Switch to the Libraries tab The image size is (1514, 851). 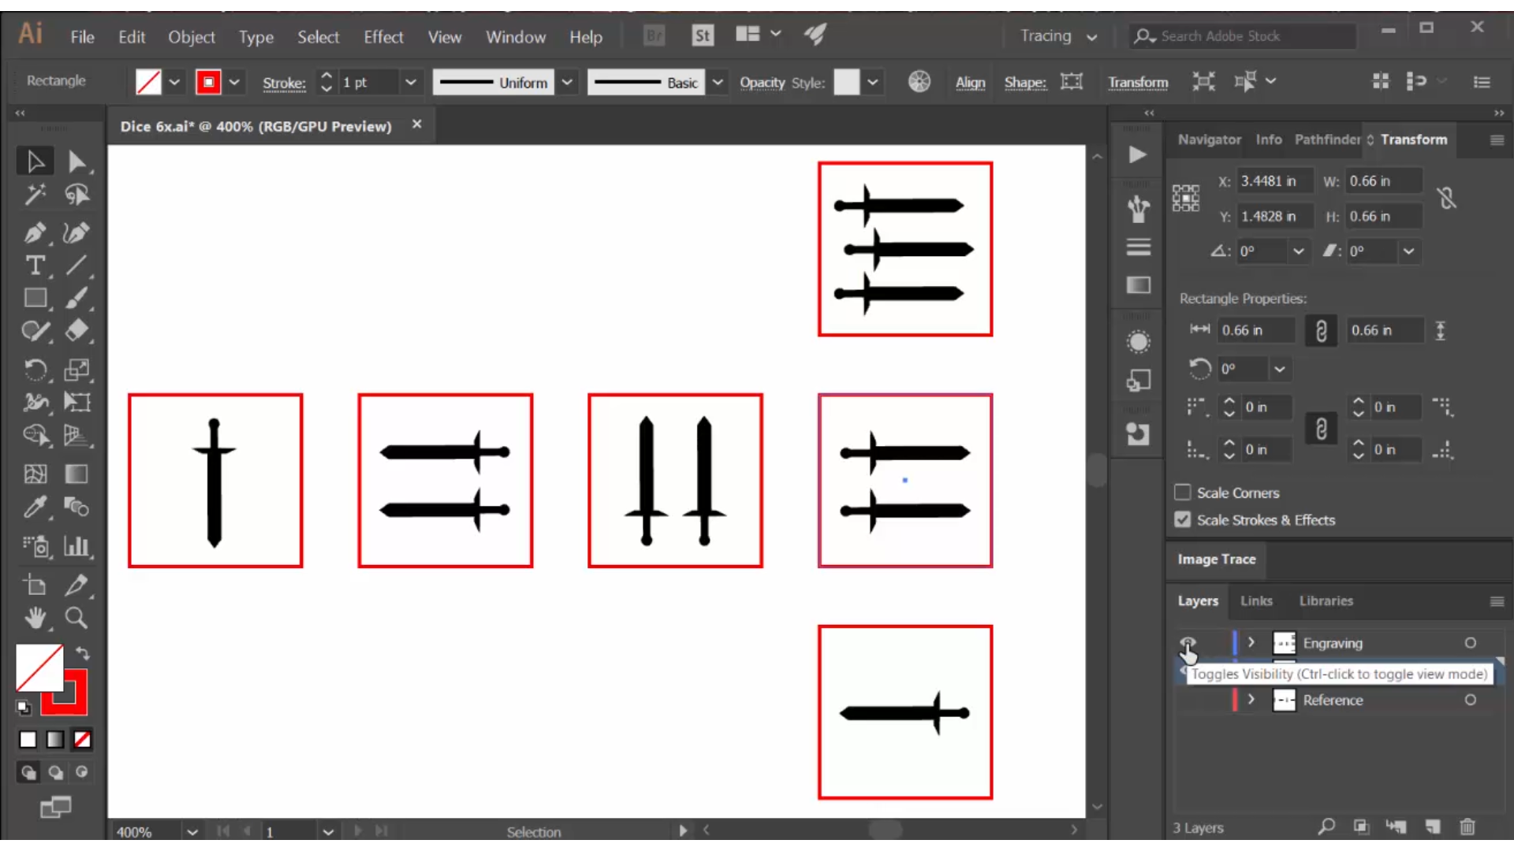(x=1326, y=600)
